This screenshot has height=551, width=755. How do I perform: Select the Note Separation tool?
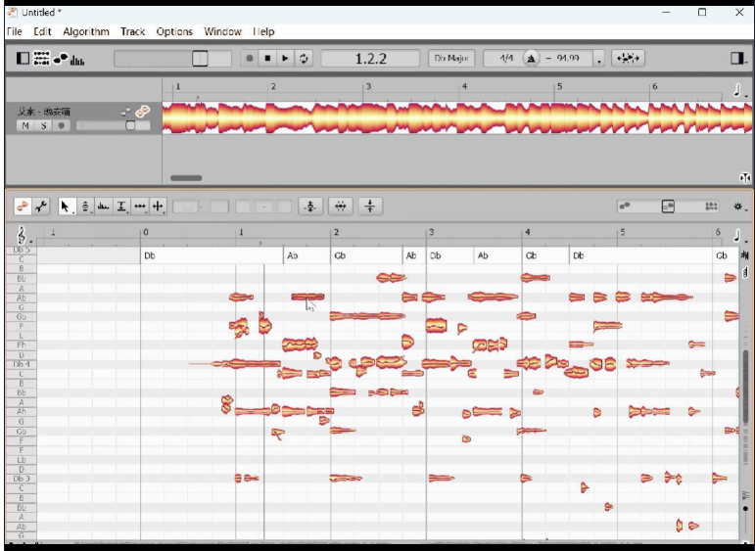[159, 207]
